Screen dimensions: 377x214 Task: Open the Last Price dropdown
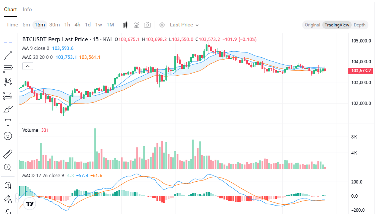tap(184, 25)
